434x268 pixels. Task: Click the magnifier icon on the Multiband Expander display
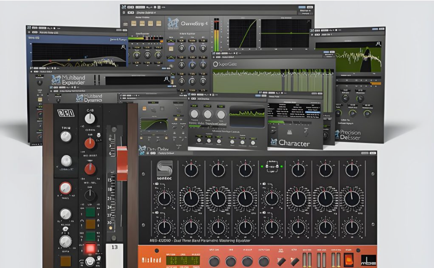[166, 79]
